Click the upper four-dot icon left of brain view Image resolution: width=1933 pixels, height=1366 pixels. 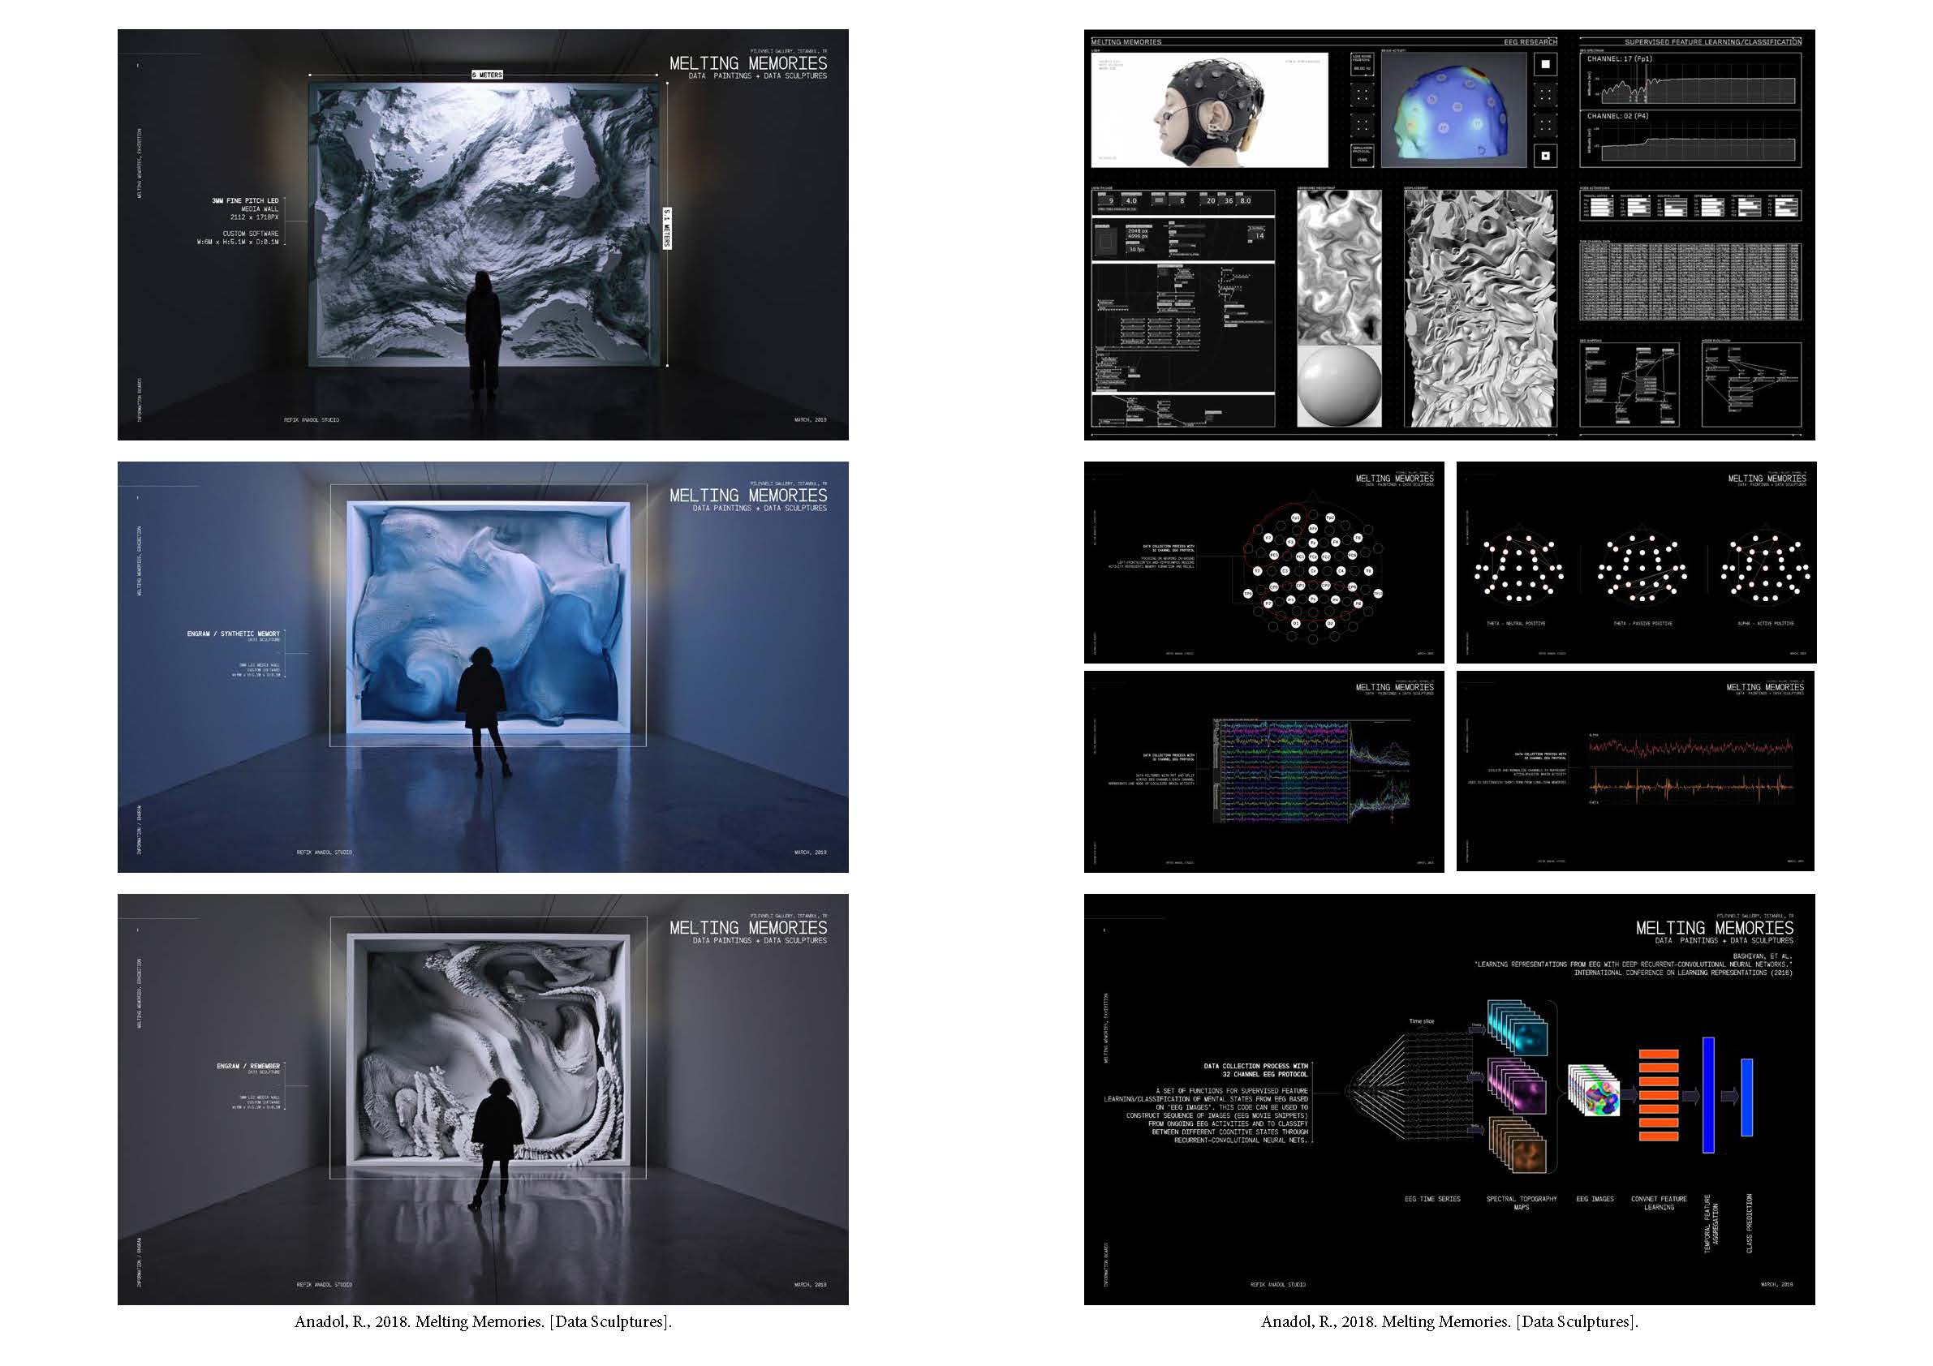coord(1362,93)
